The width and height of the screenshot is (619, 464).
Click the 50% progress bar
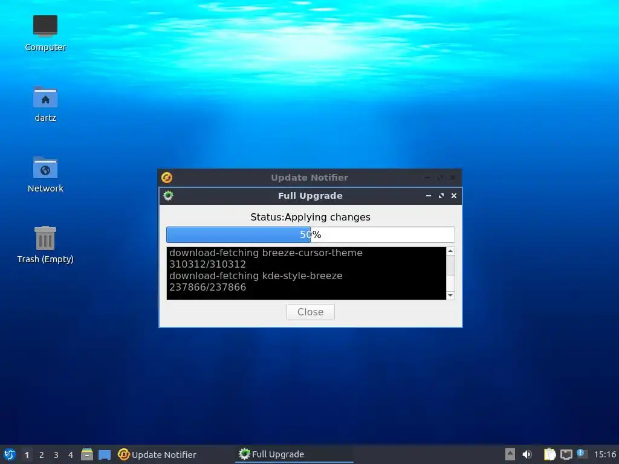[x=310, y=235]
